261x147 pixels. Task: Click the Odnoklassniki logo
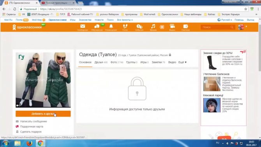27,27
